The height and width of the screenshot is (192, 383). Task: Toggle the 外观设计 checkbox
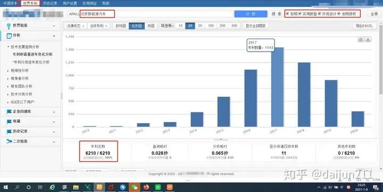320,14
